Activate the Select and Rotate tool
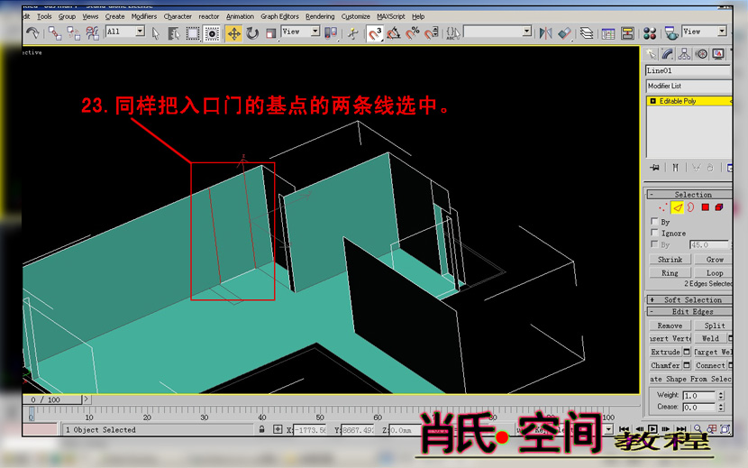Image resolution: width=748 pixels, height=468 pixels. [x=252, y=33]
